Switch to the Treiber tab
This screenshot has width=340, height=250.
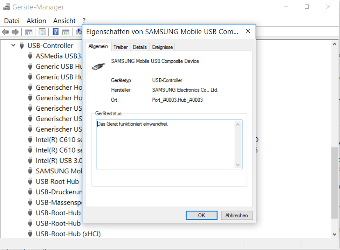pyautogui.click(x=121, y=47)
